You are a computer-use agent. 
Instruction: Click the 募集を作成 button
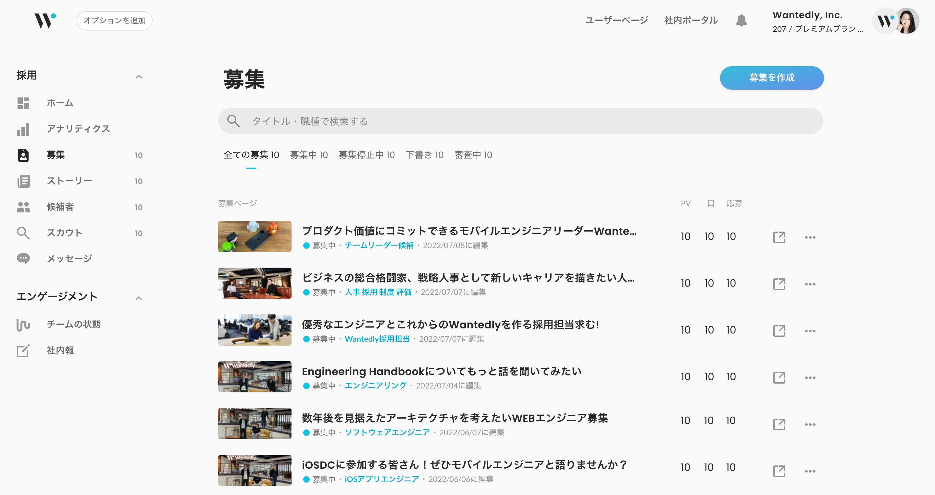[x=771, y=78]
